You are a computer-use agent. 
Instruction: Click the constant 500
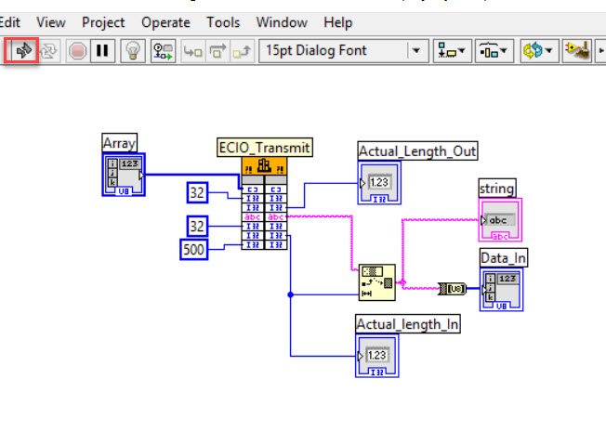tap(193, 250)
